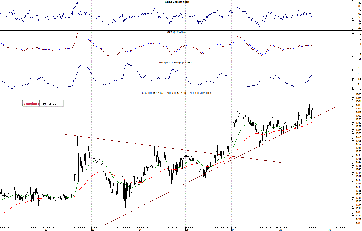Viewport: 362px width, 231px height.
Task: Click the MACD axis value 3
Action: click(x=360, y=34)
